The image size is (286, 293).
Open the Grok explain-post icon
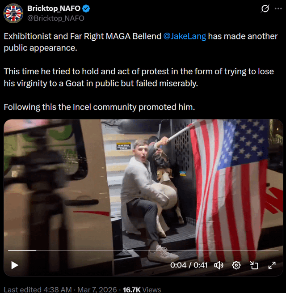coord(265,8)
